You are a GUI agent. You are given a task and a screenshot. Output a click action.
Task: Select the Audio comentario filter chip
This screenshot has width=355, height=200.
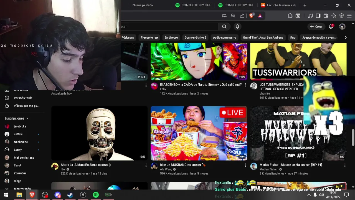[x=225, y=37]
